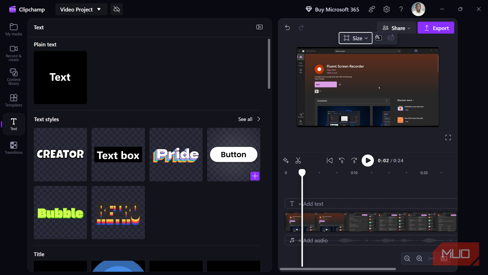Click the background color fill icon
The image size is (488, 275).
click(378, 38)
